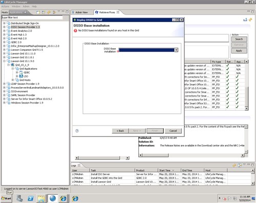
Task: Click second icon in Logs panel toolbar
Action: [x=240, y=165]
